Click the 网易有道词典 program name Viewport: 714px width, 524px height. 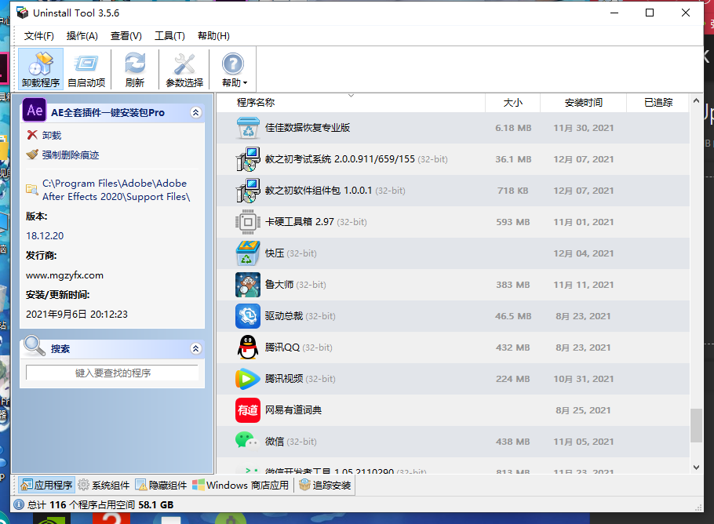(293, 410)
